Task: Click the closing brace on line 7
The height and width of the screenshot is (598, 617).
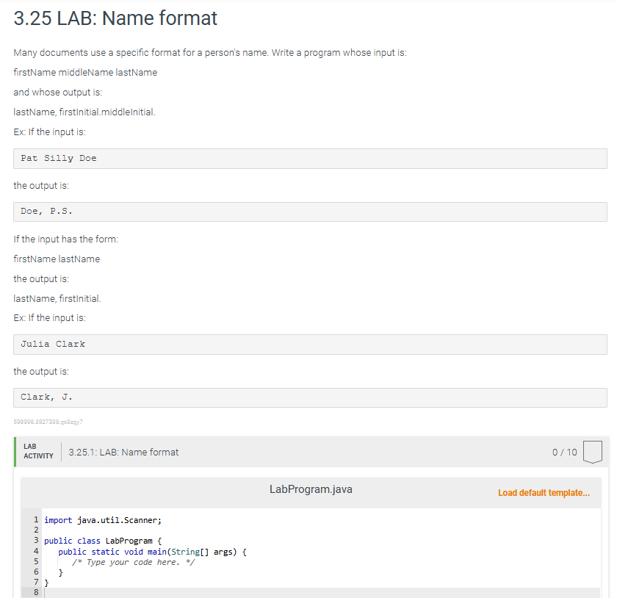Action: pyautogui.click(x=46, y=582)
